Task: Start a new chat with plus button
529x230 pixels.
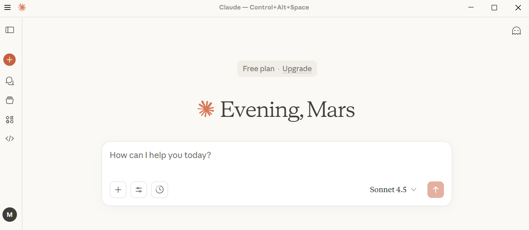Action: point(9,60)
